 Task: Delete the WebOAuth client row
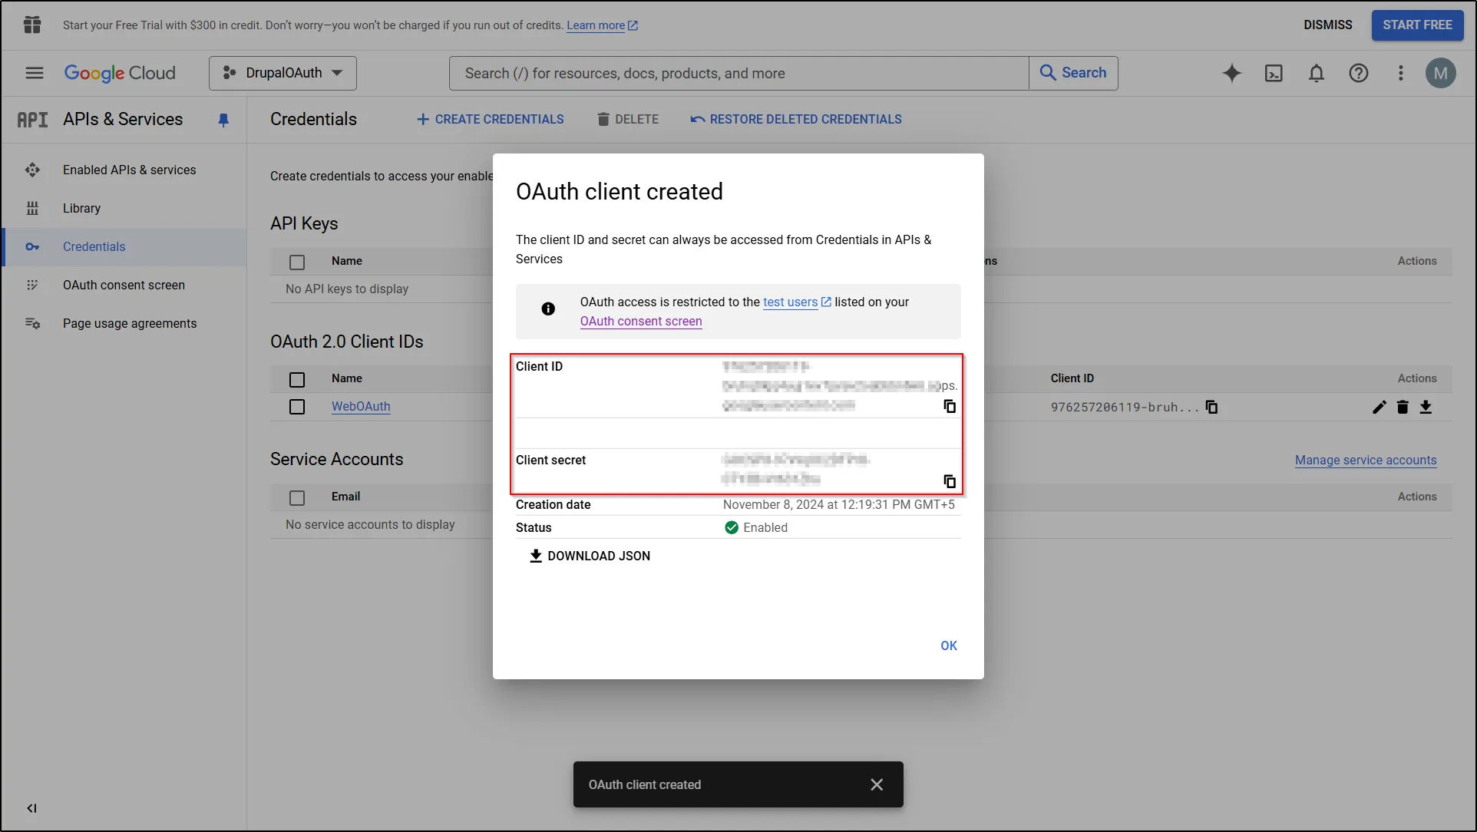coord(1403,407)
